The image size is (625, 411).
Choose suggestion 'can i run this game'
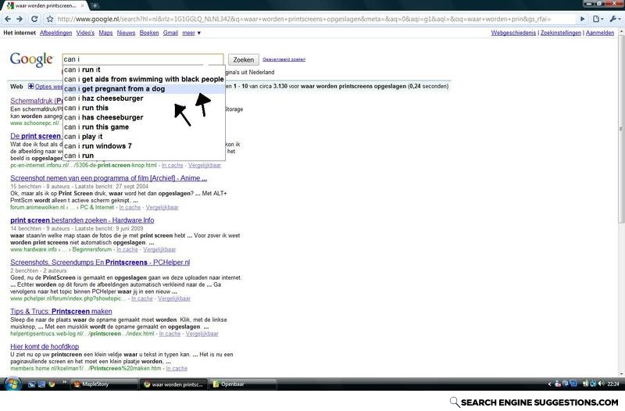[x=144, y=127]
